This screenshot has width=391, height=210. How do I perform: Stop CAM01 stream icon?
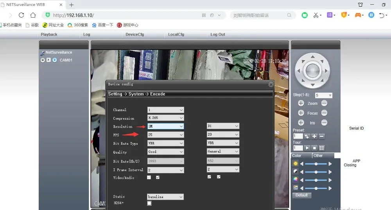pyautogui.click(x=43, y=60)
